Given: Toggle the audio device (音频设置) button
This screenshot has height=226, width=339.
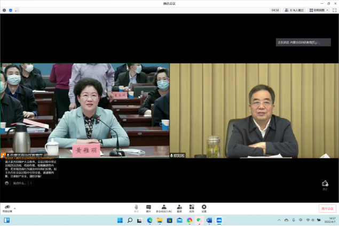Looking at the screenshot, I should pyautogui.click(x=7, y=207).
